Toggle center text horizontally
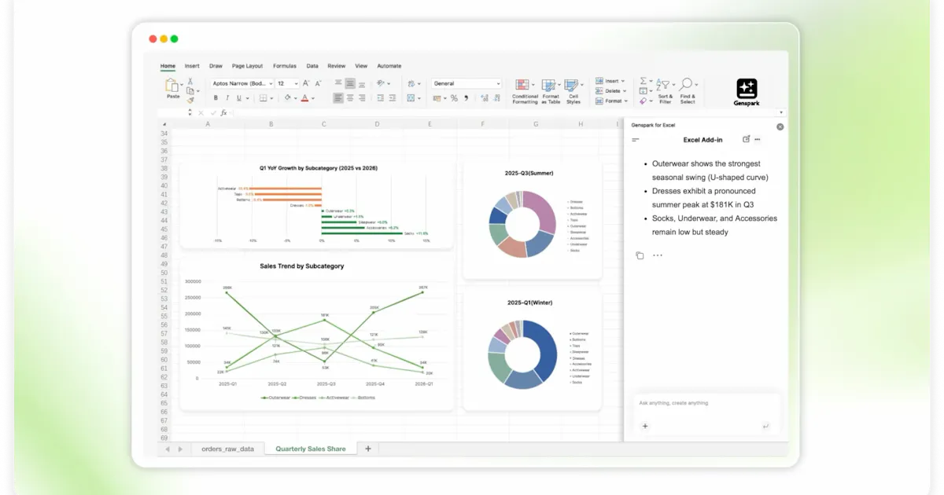This screenshot has height=495, width=944. 350,98
